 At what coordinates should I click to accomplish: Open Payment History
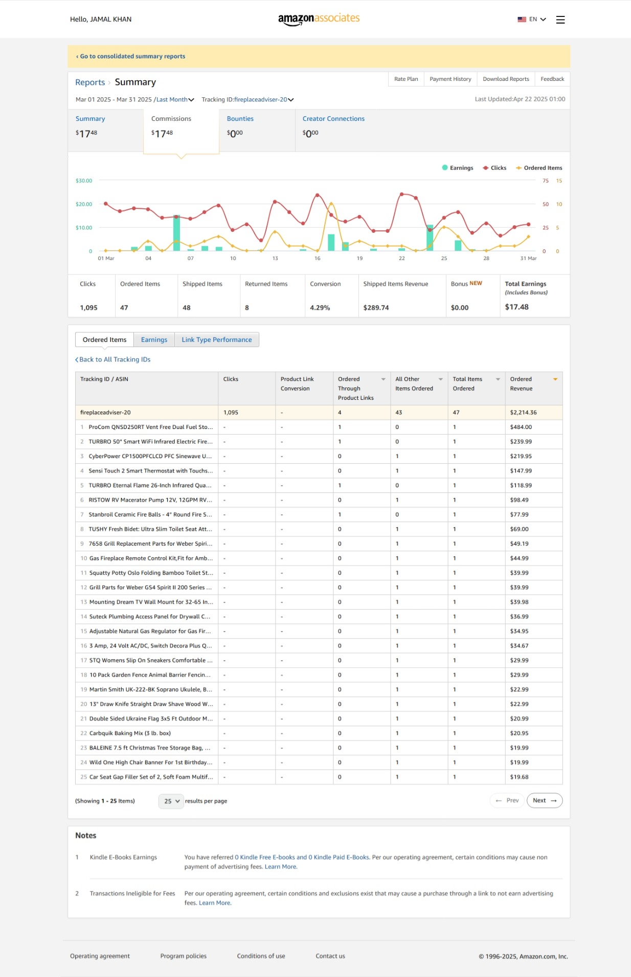[450, 79]
